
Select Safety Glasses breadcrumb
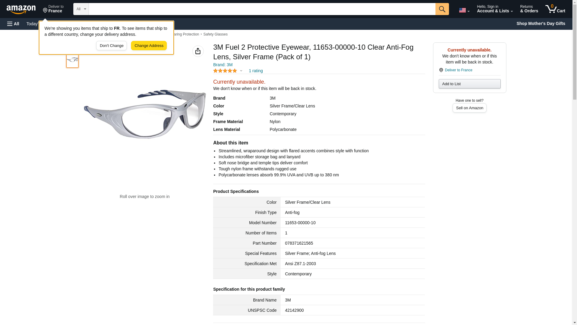click(215, 34)
